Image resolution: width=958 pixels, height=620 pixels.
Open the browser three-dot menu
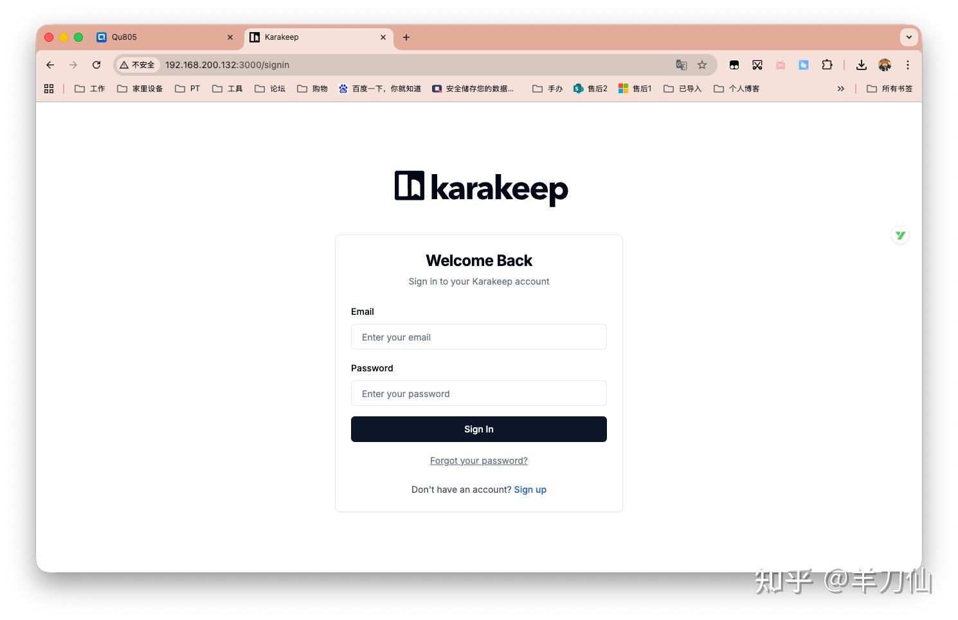[x=907, y=65]
